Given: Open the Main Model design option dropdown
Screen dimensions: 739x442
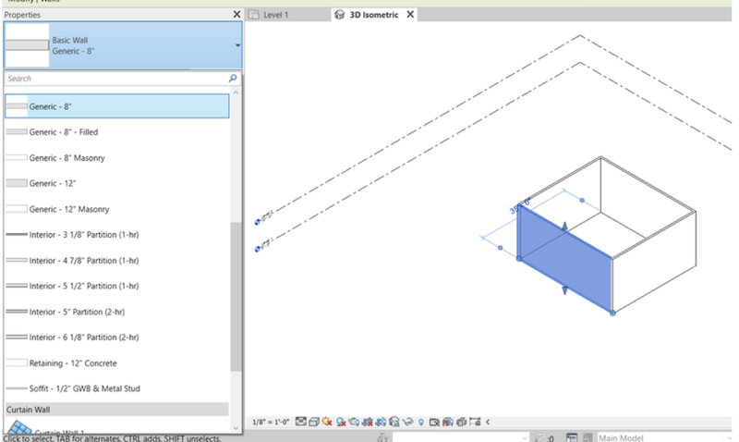Looking at the screenshot, I should (730, 438).
